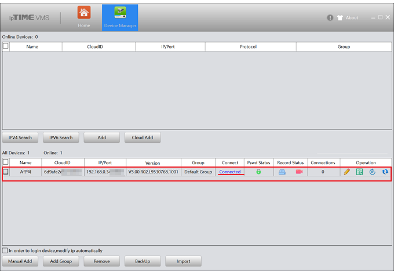Open the shirt skin icon
Viewport: 394px width, 274px height.
(340, 17)
